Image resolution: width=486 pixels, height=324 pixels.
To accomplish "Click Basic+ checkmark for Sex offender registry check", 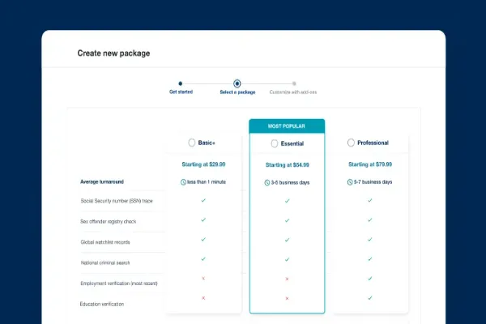I will click(x=203, y=219).
